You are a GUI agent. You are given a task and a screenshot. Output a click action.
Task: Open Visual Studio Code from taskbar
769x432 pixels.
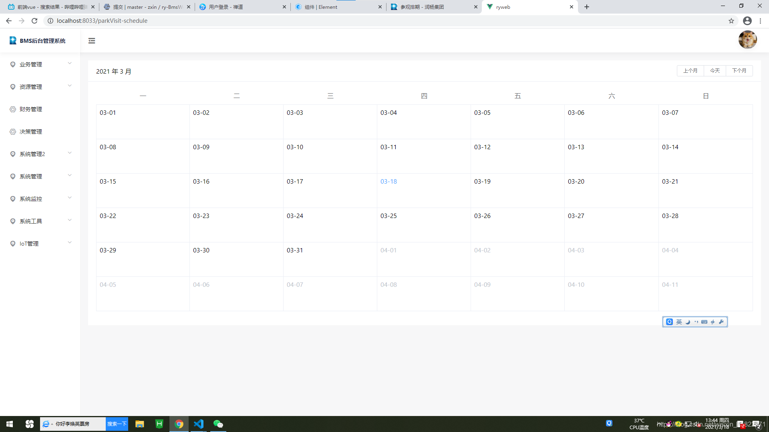click(x=199, y=424)
